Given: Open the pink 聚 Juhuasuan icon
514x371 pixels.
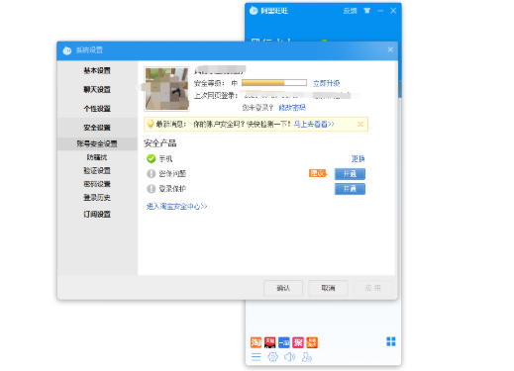Looking at the screenshot, I should pyautogui.click(x=298, y=342).
